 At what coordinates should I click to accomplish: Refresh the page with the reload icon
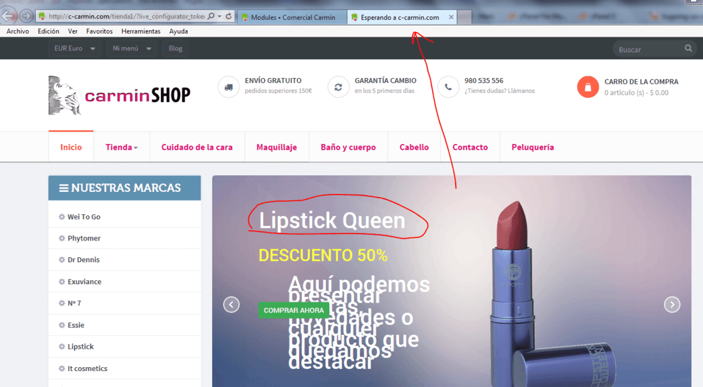(229, 16)
